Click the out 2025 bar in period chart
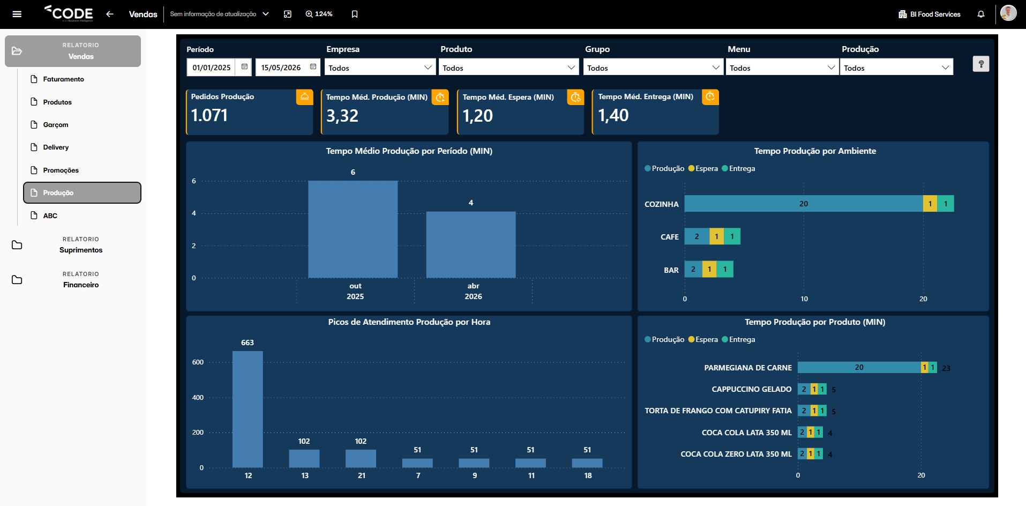1026x506 pixels. (353, 229)
